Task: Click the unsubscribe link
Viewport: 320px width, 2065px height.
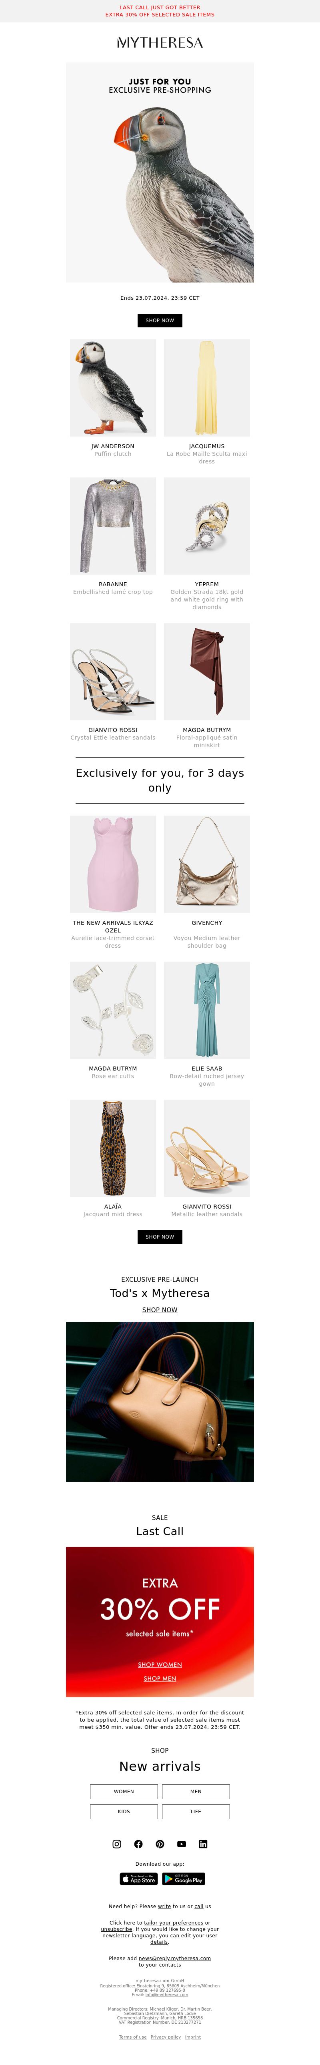Action: 116,1929
